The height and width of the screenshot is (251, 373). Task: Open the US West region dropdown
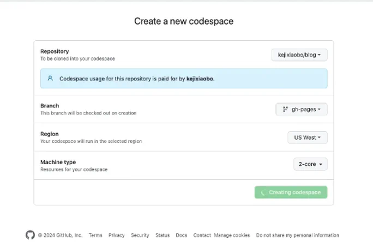[307, 138]
